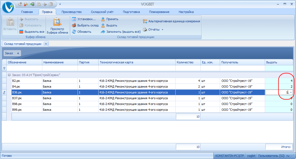Click the Партия column header
Image resolution: width=296 pixels, height=159 pixels.
point(88,62)
